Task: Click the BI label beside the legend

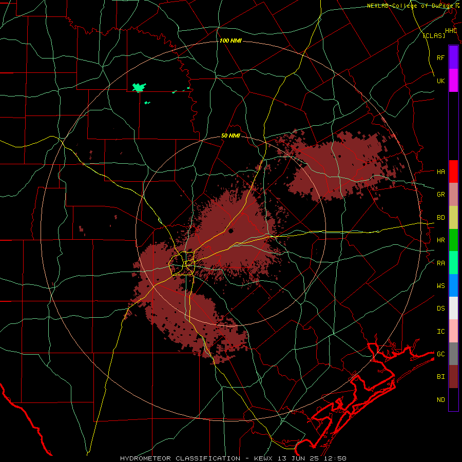Action: point(440,377)
